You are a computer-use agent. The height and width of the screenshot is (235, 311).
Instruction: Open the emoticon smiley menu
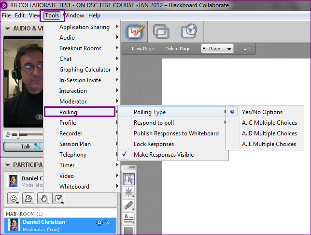14,198
